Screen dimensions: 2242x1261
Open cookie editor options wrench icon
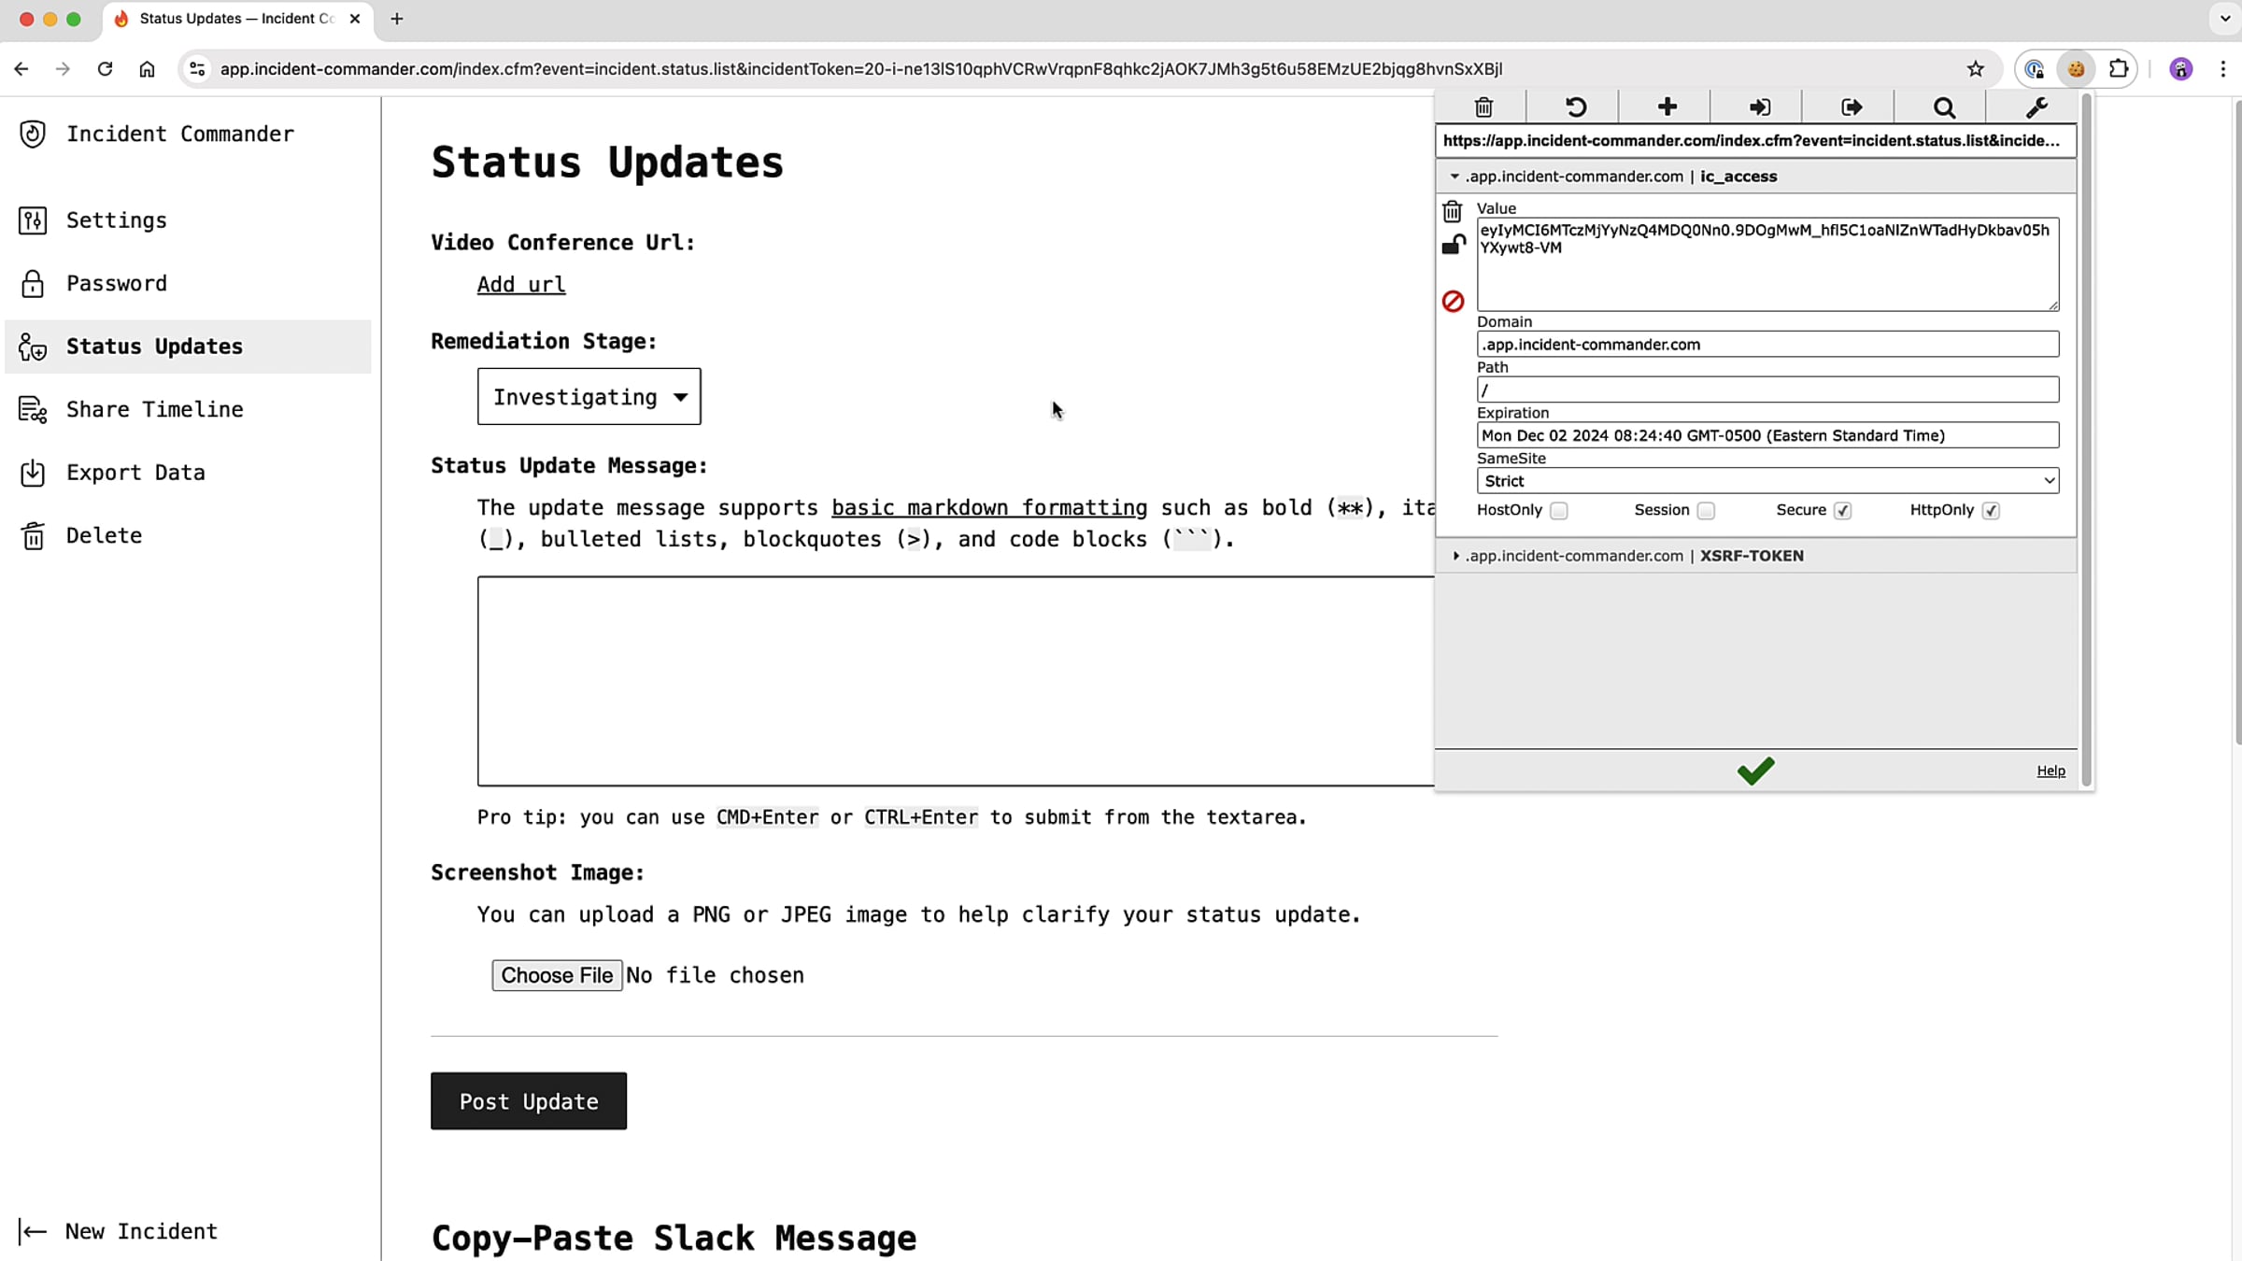[2036, 107]
